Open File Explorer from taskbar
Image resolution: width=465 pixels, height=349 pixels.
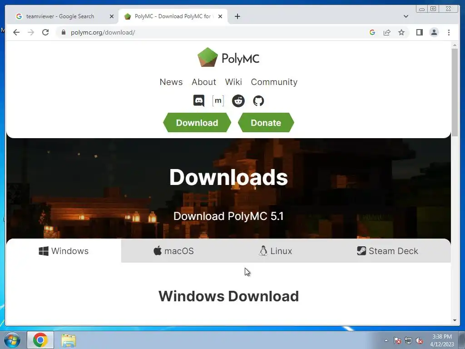69,340
